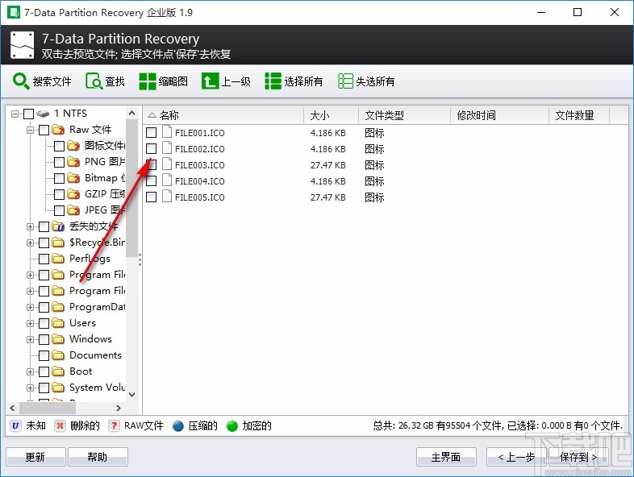Go back with <上一步 button
The height and width of the screenshot is (477, 634).
pyautogui.click(x=516, y=457)
